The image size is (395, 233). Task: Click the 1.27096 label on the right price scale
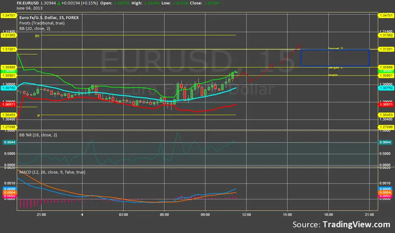pos(386,127)
